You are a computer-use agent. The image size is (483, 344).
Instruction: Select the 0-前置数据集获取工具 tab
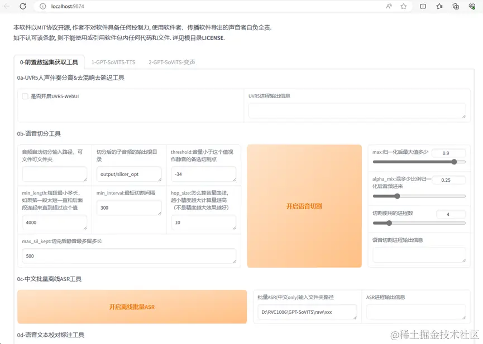pos(49,62)
